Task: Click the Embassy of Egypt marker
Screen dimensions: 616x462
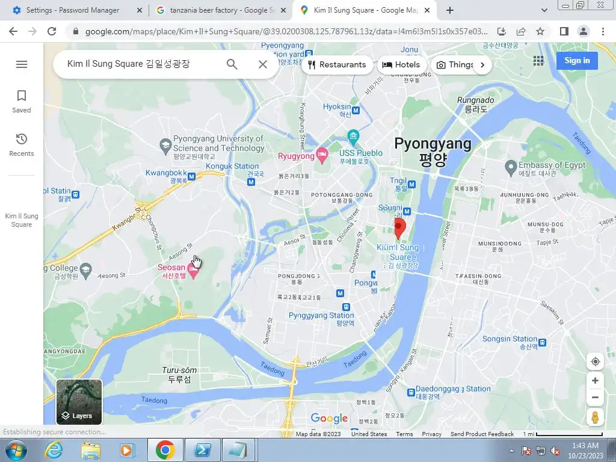Action: (x=510, y=168)
